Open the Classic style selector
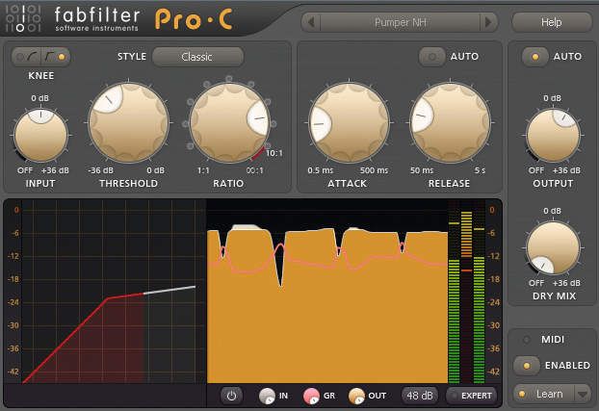This screenshot has width=599, height=411. click(197, 57)
